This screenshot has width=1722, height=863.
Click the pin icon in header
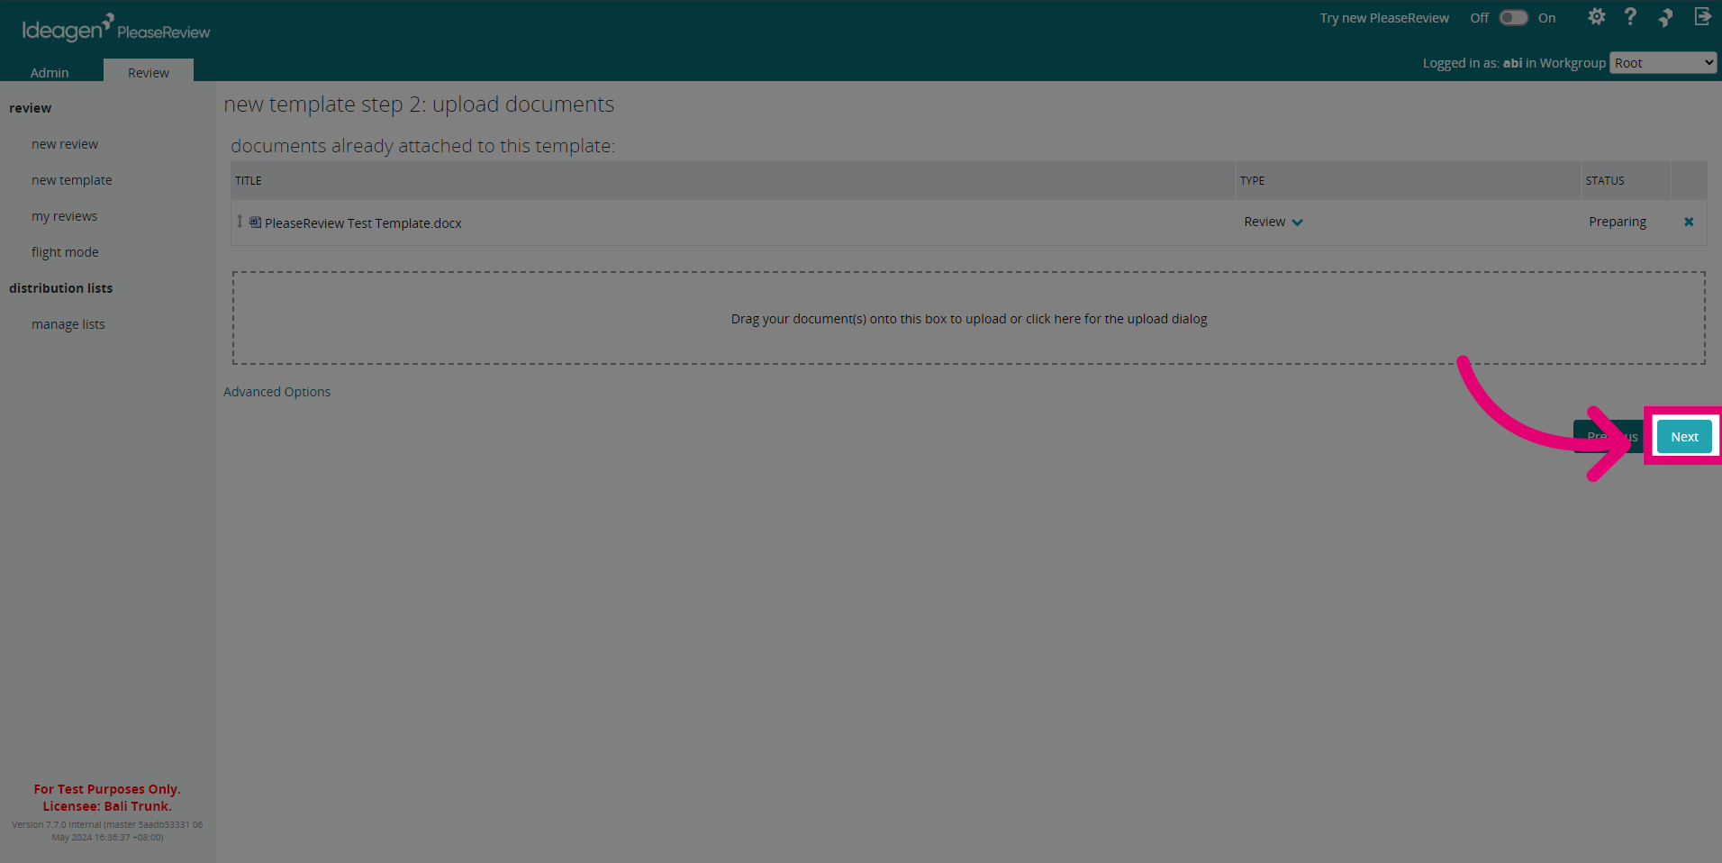pos(1665,17)
